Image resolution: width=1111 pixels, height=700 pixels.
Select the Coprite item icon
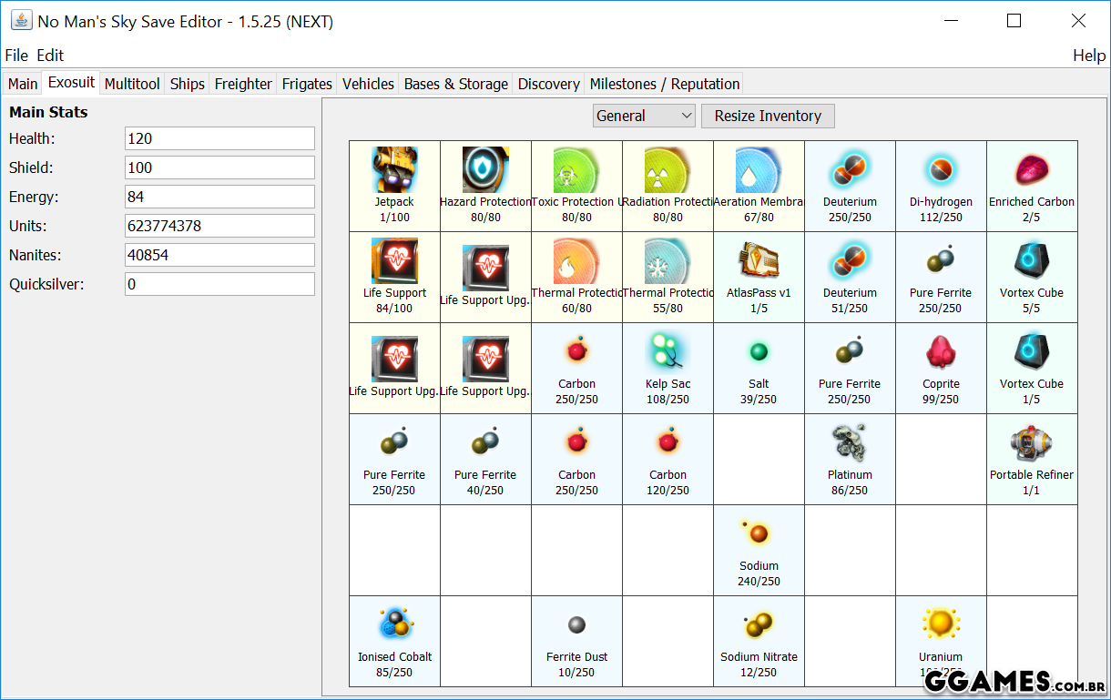[x=941, y=352]
